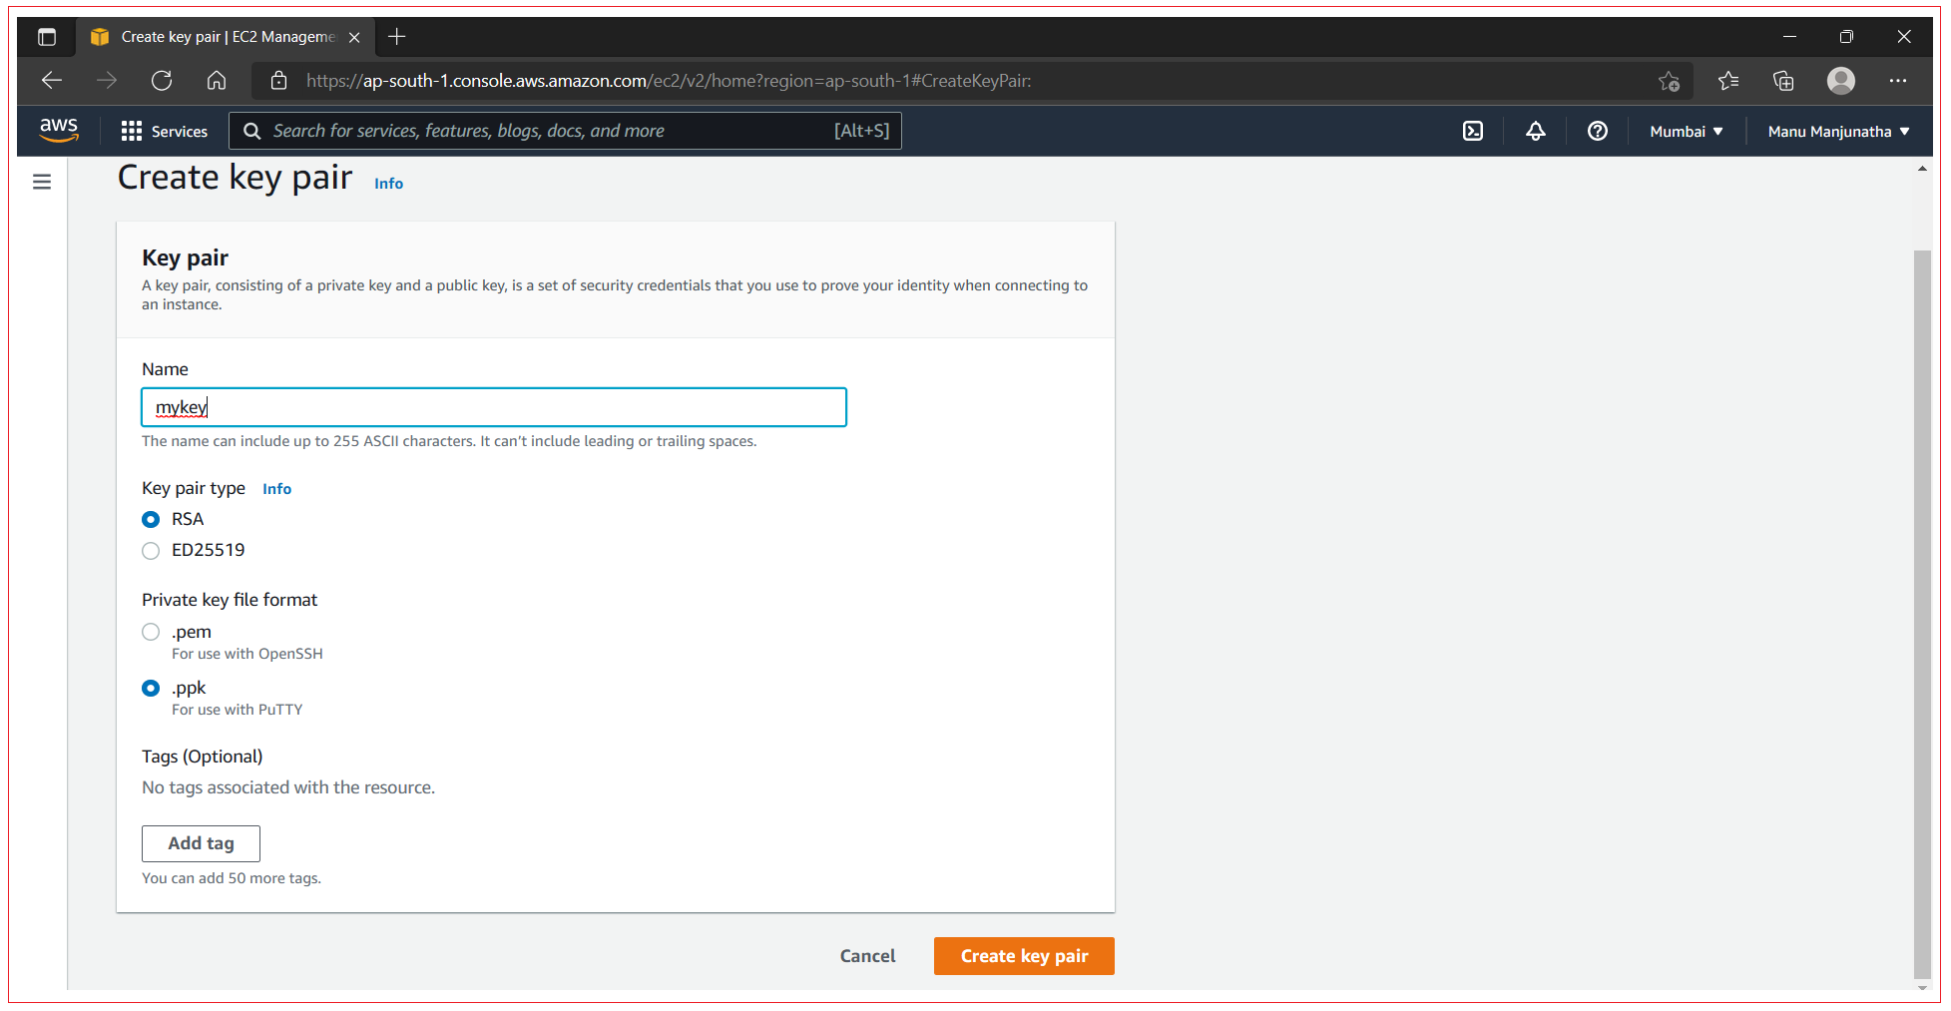View site information lock icon
The height and width of the screenshot is (1011, 1951).
pos(279,81)
